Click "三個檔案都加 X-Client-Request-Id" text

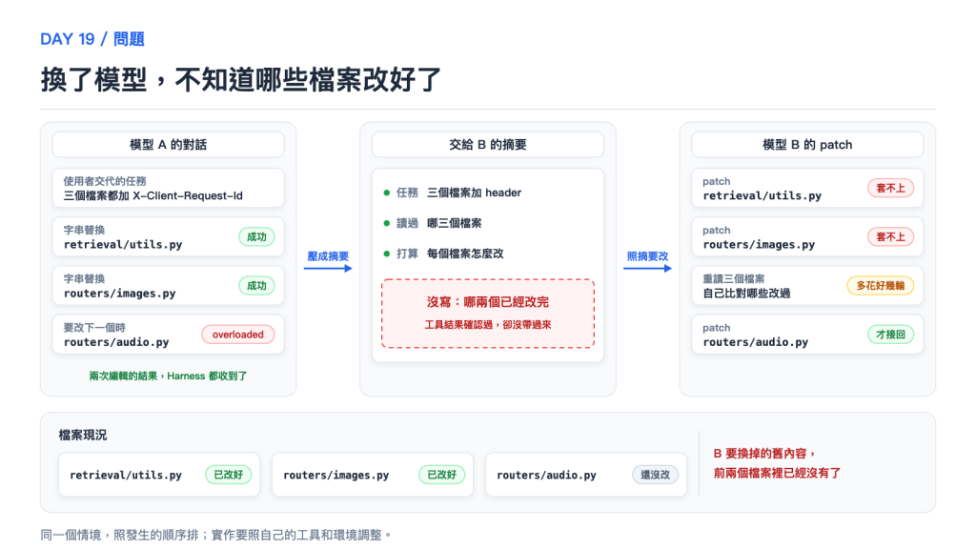[x=153, y=195]
